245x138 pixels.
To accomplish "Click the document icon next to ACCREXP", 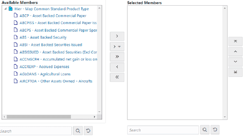I will (16, 66).
